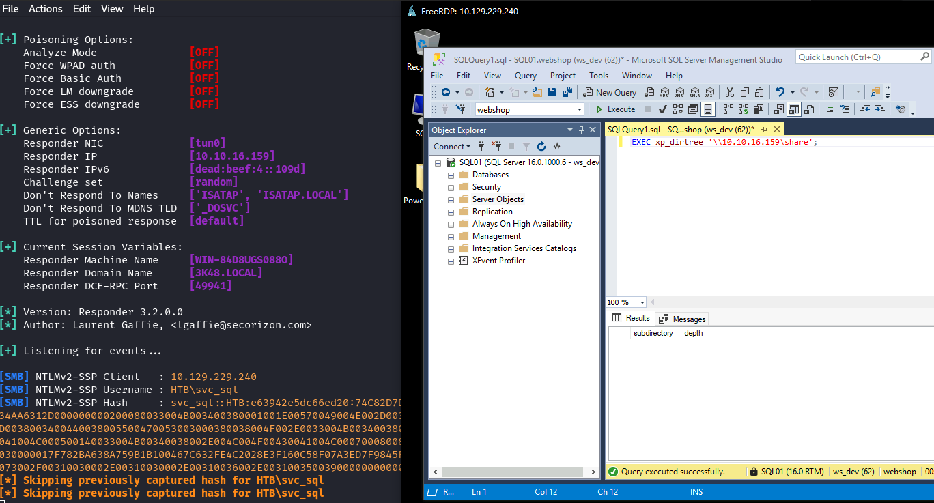
Task: Open the Query menu in SSMS
Action: [x=526, y=76]
